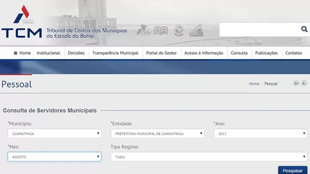Decrease font size with A-
The height and width of the screenshot is (174, 310).
[x=304, y=84]
